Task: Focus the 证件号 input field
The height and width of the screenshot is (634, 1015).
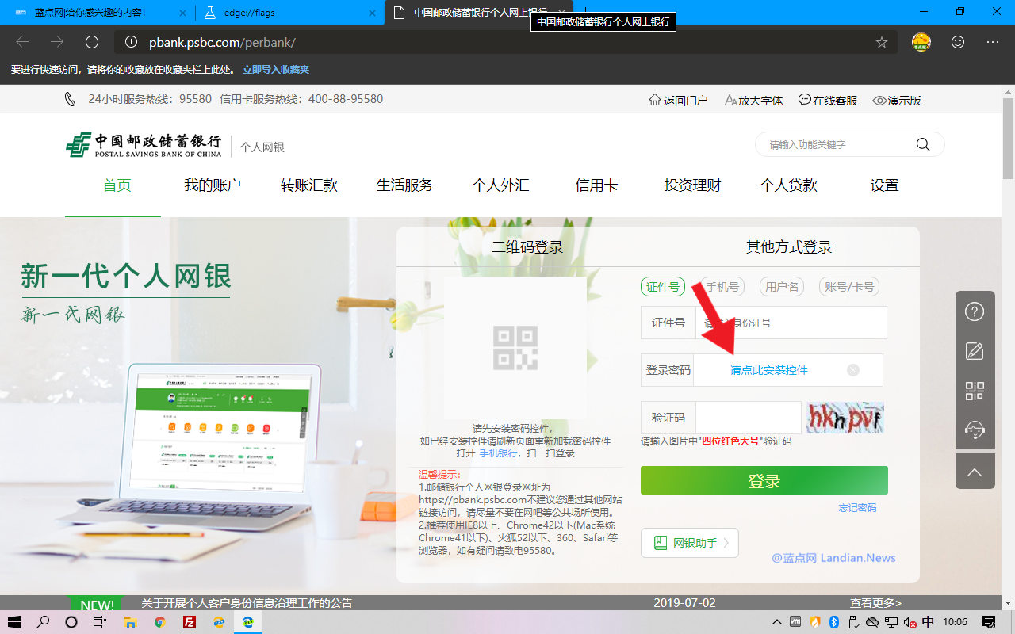Action: [791, 323]
